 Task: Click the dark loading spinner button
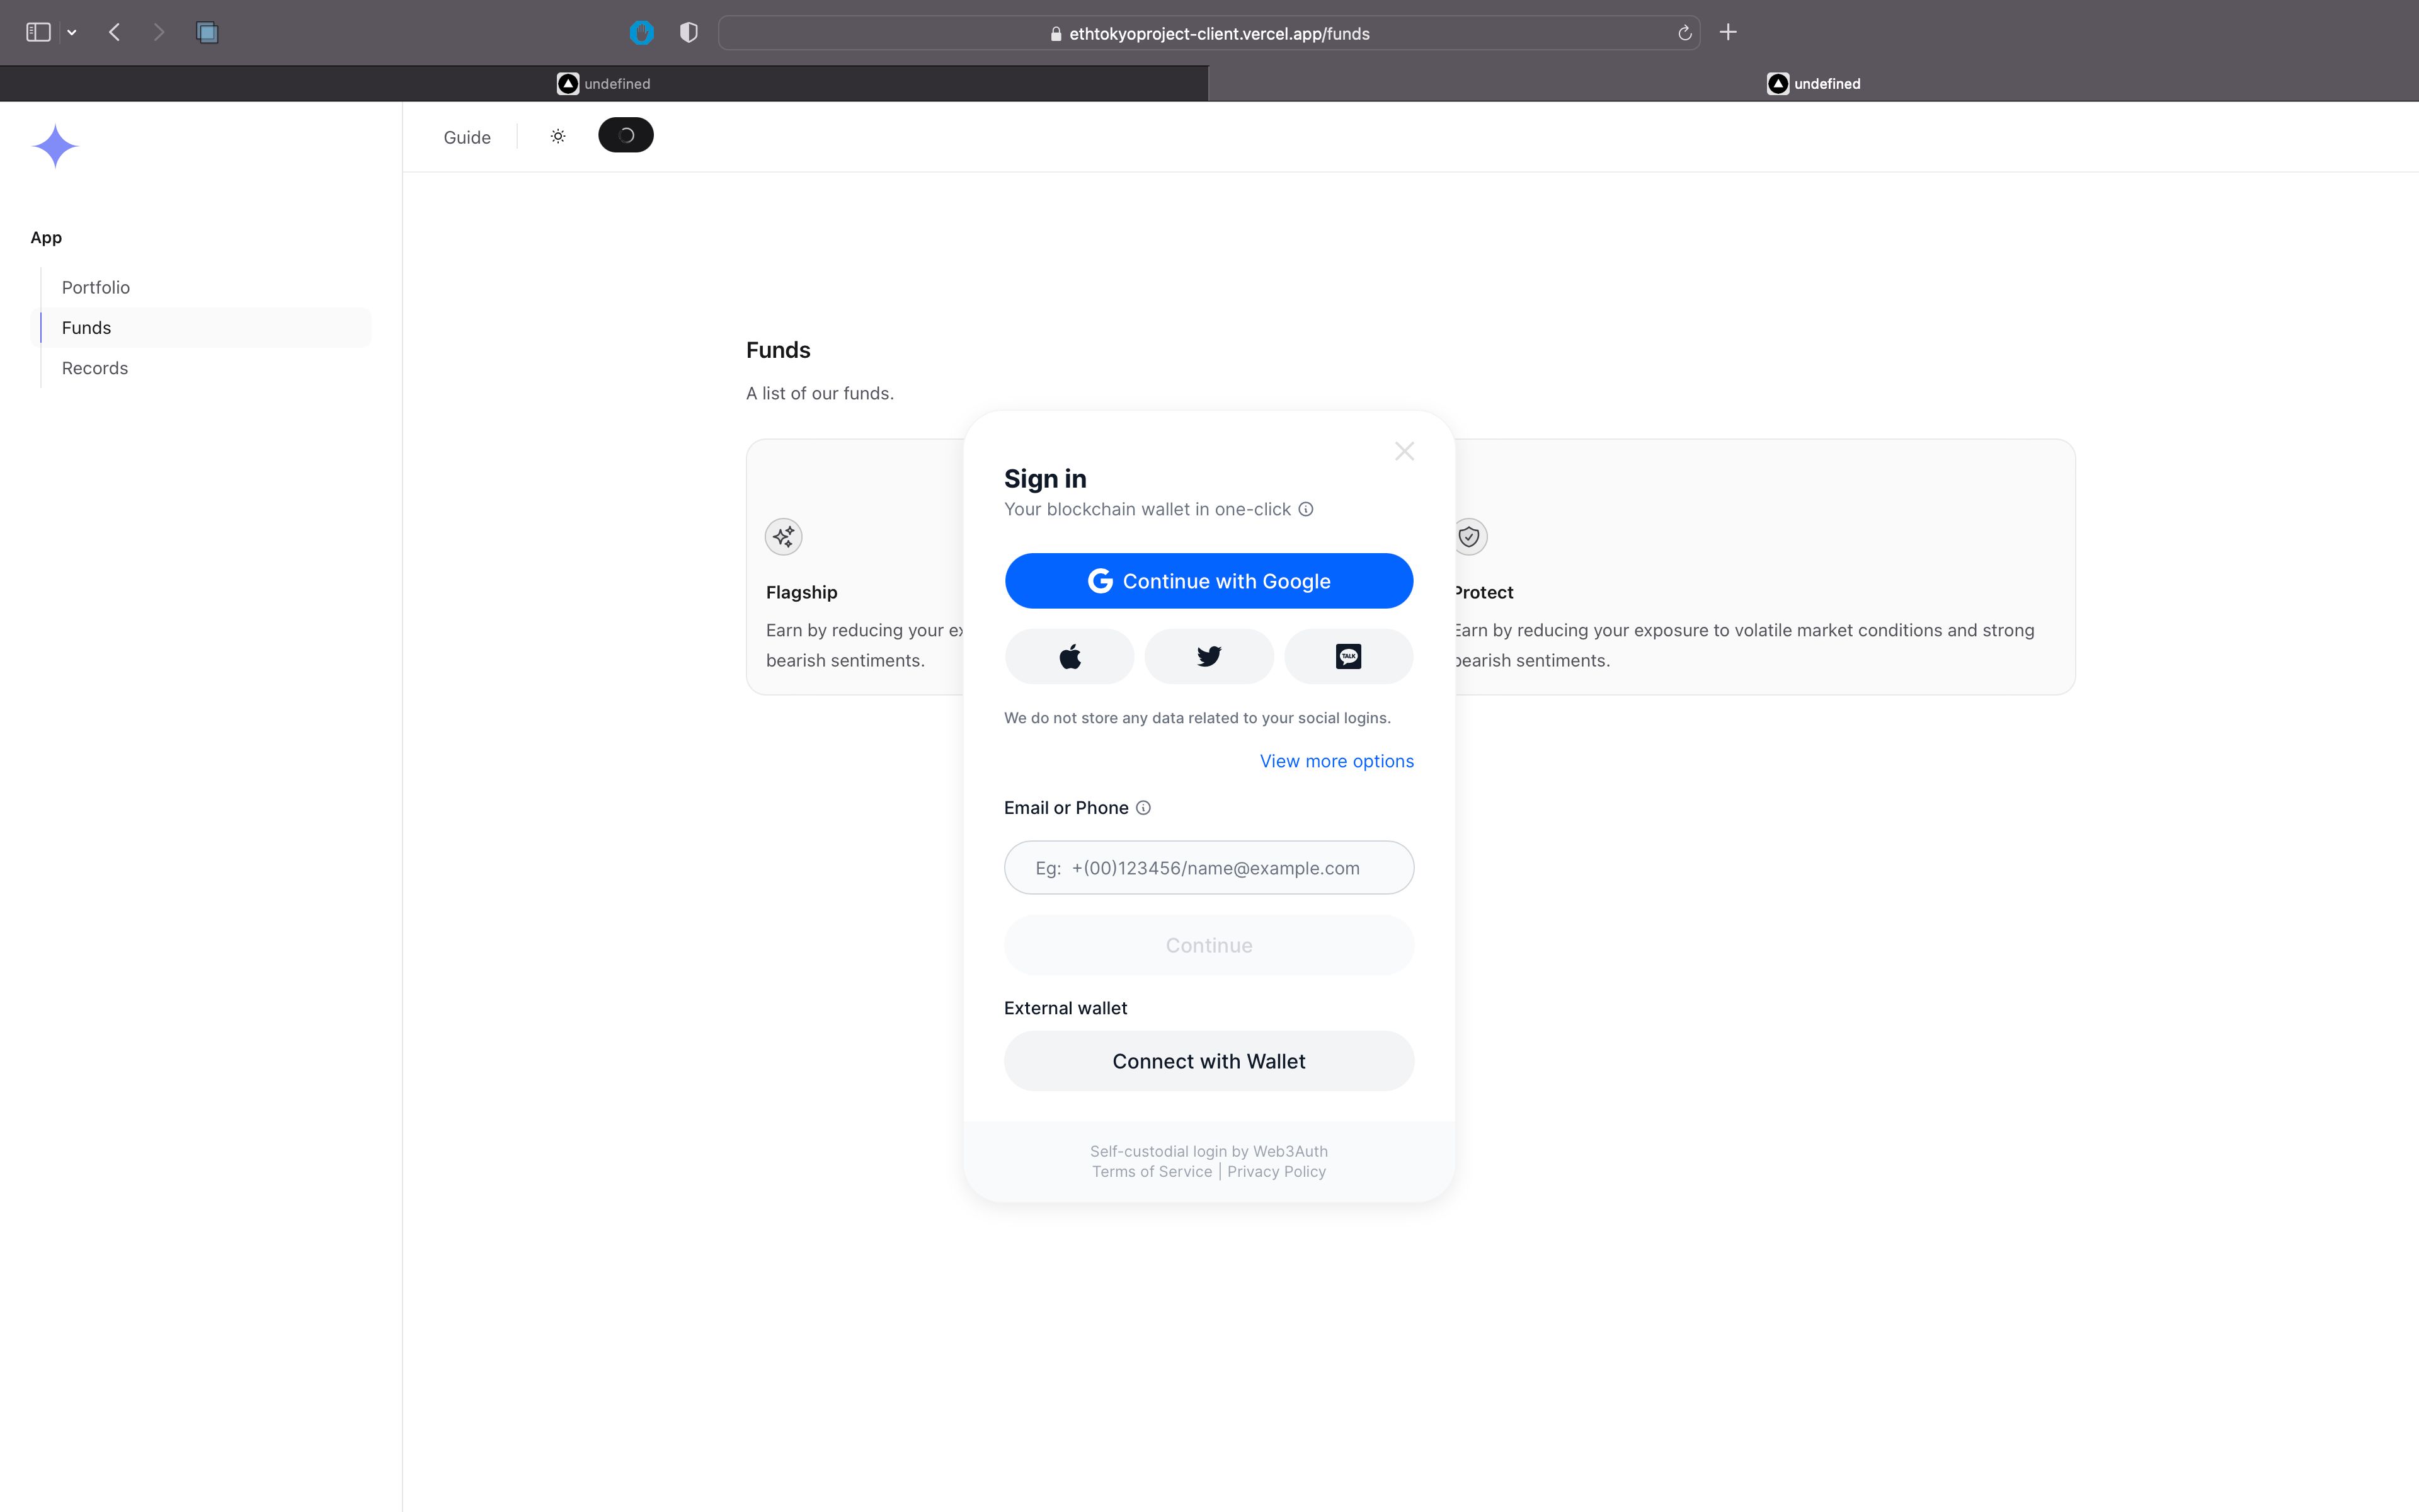click(626, 135)
